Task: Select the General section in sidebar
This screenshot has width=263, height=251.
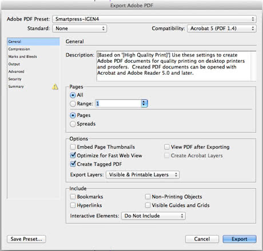Action: tap(33, 42)
